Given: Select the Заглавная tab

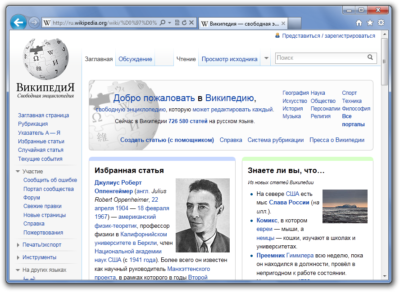Looking at the screenshot, I should pyautogui.click(x=99, y=59).
